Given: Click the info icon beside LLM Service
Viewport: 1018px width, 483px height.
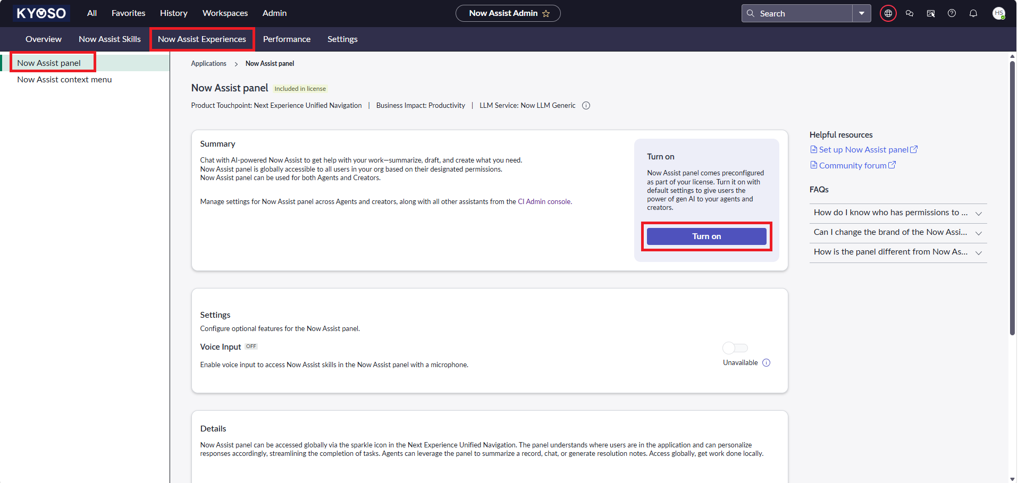Looking at the screenshot, I should (586, 105).
